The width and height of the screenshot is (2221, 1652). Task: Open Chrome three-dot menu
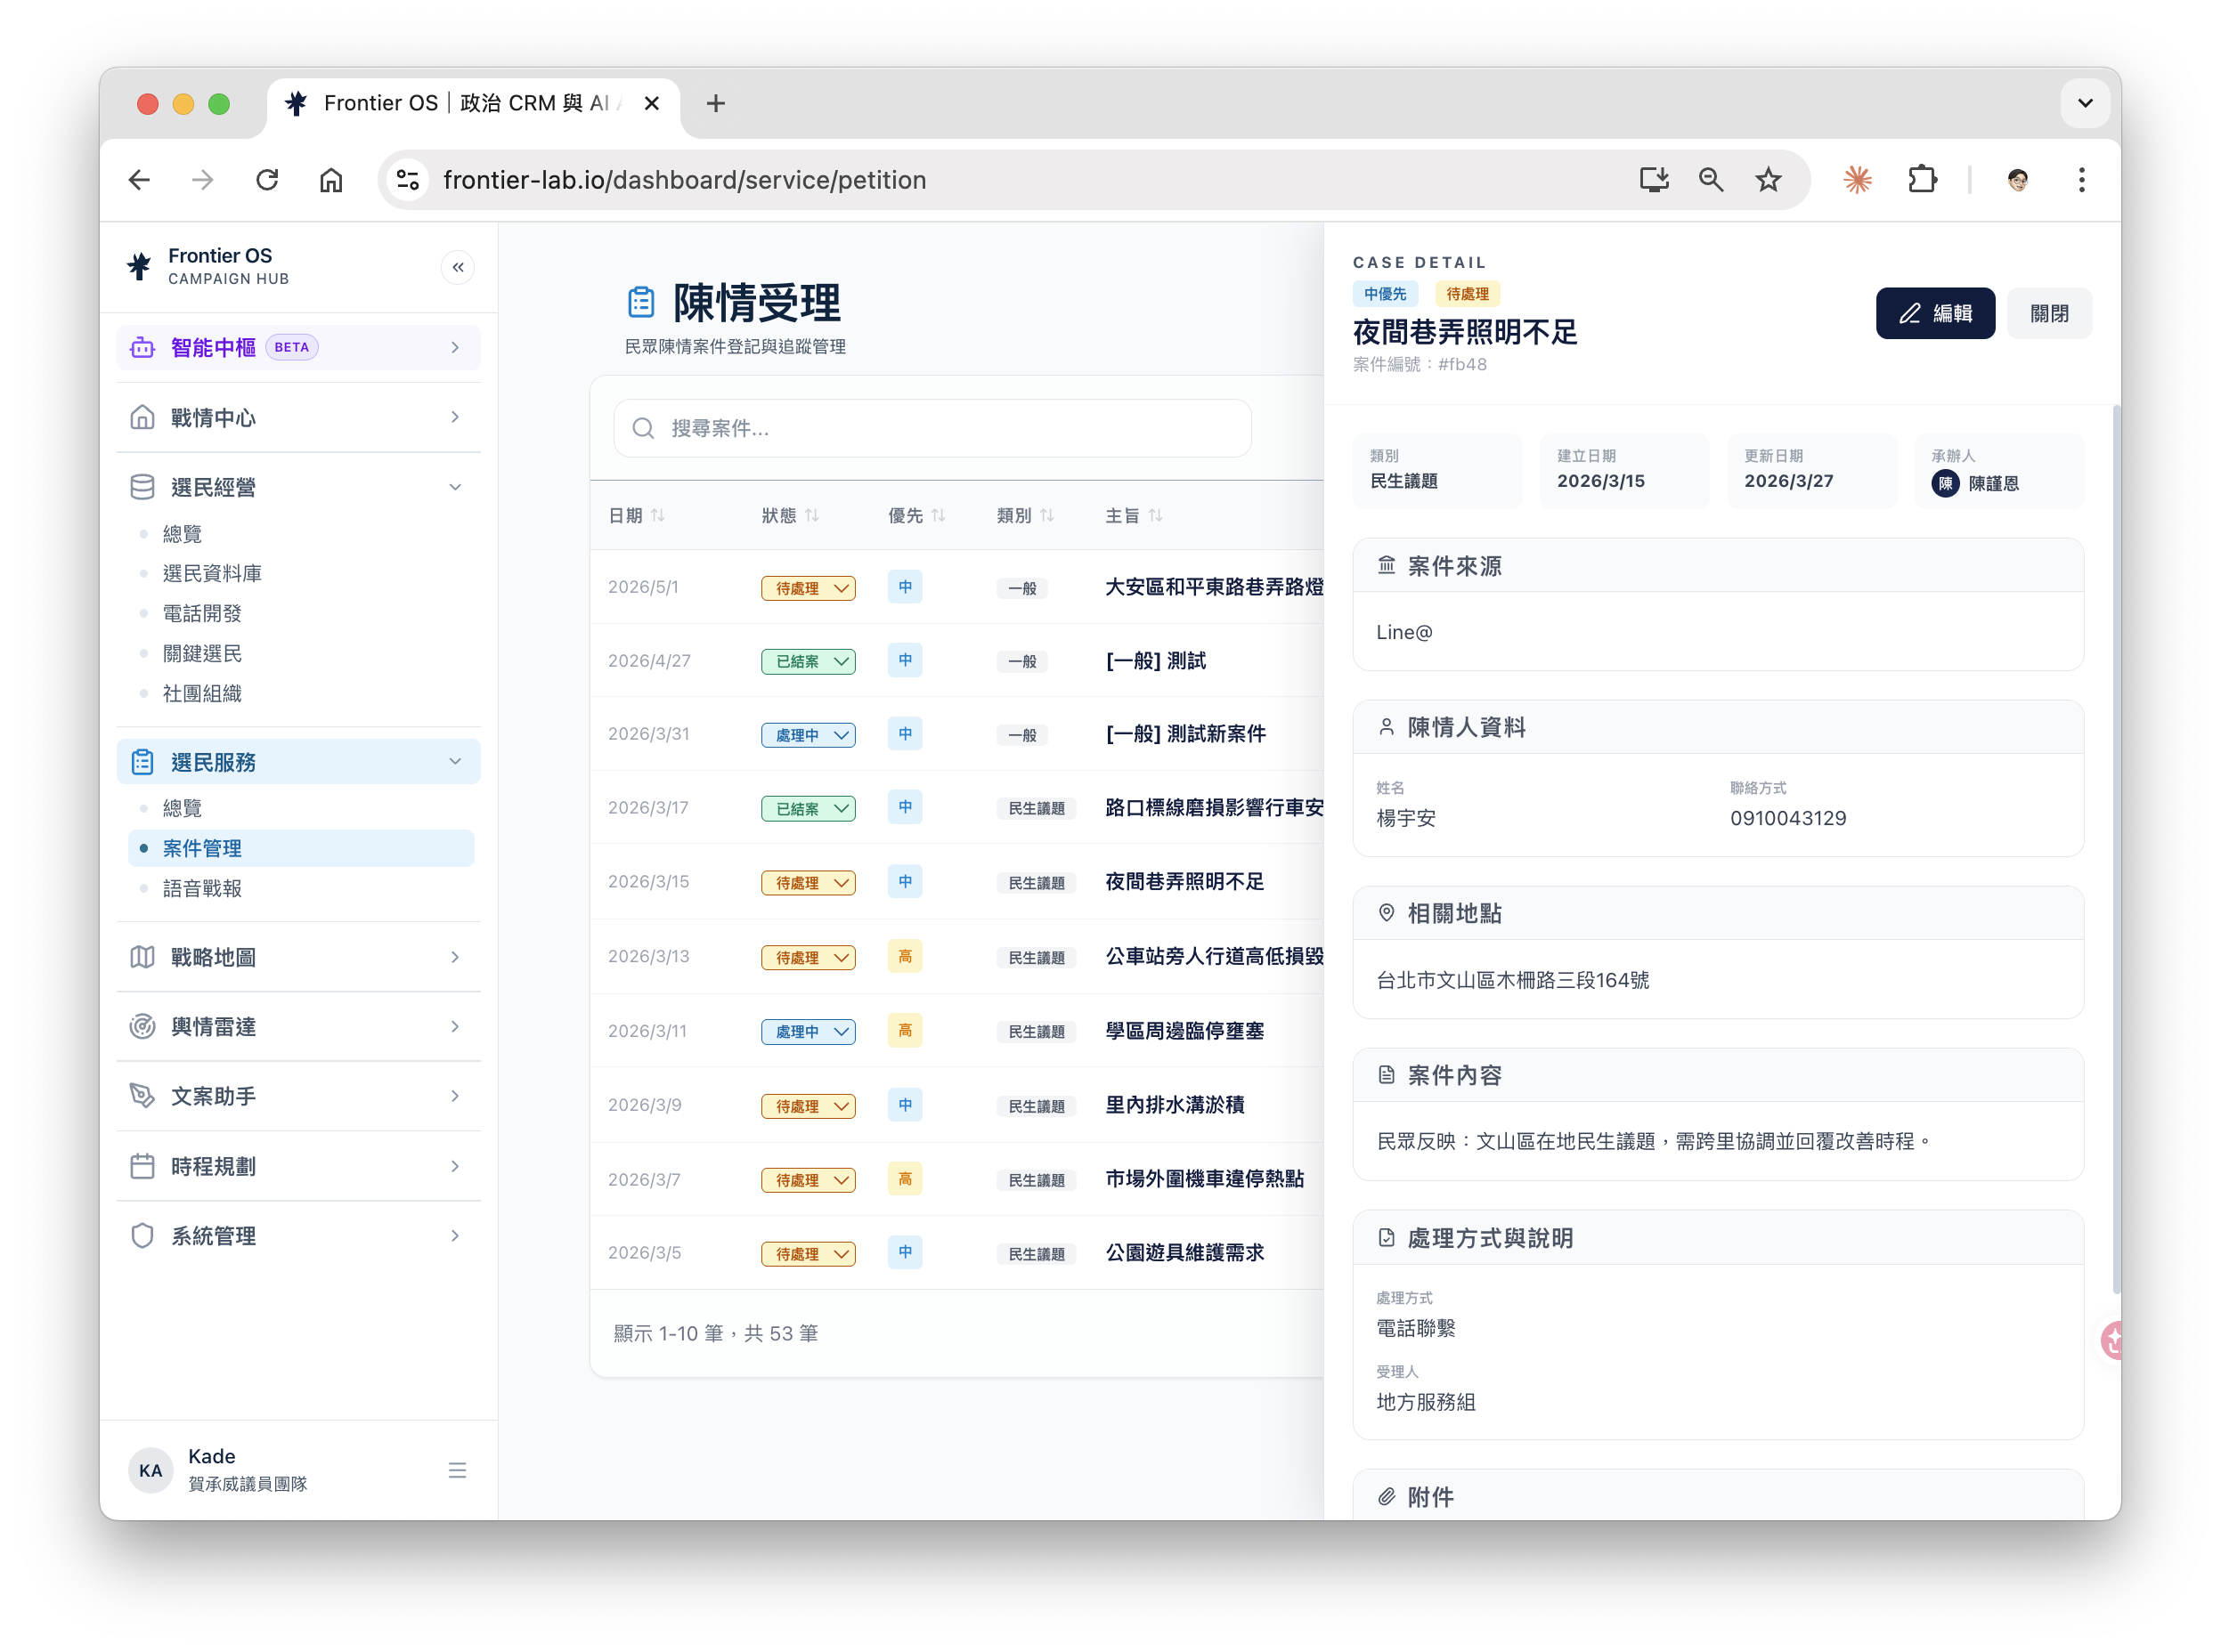pos(2081,180)
